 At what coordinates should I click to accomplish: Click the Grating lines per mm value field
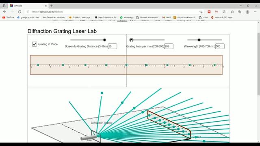(169, 46)
